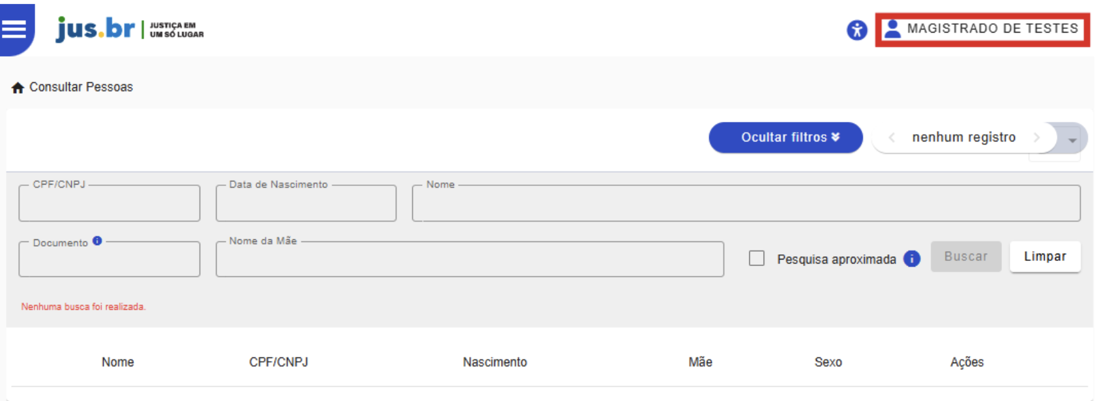1103x401 pixels.
Task: Click the user profile avatar icon
Action: pyautogui.click(x=892, y=29)
